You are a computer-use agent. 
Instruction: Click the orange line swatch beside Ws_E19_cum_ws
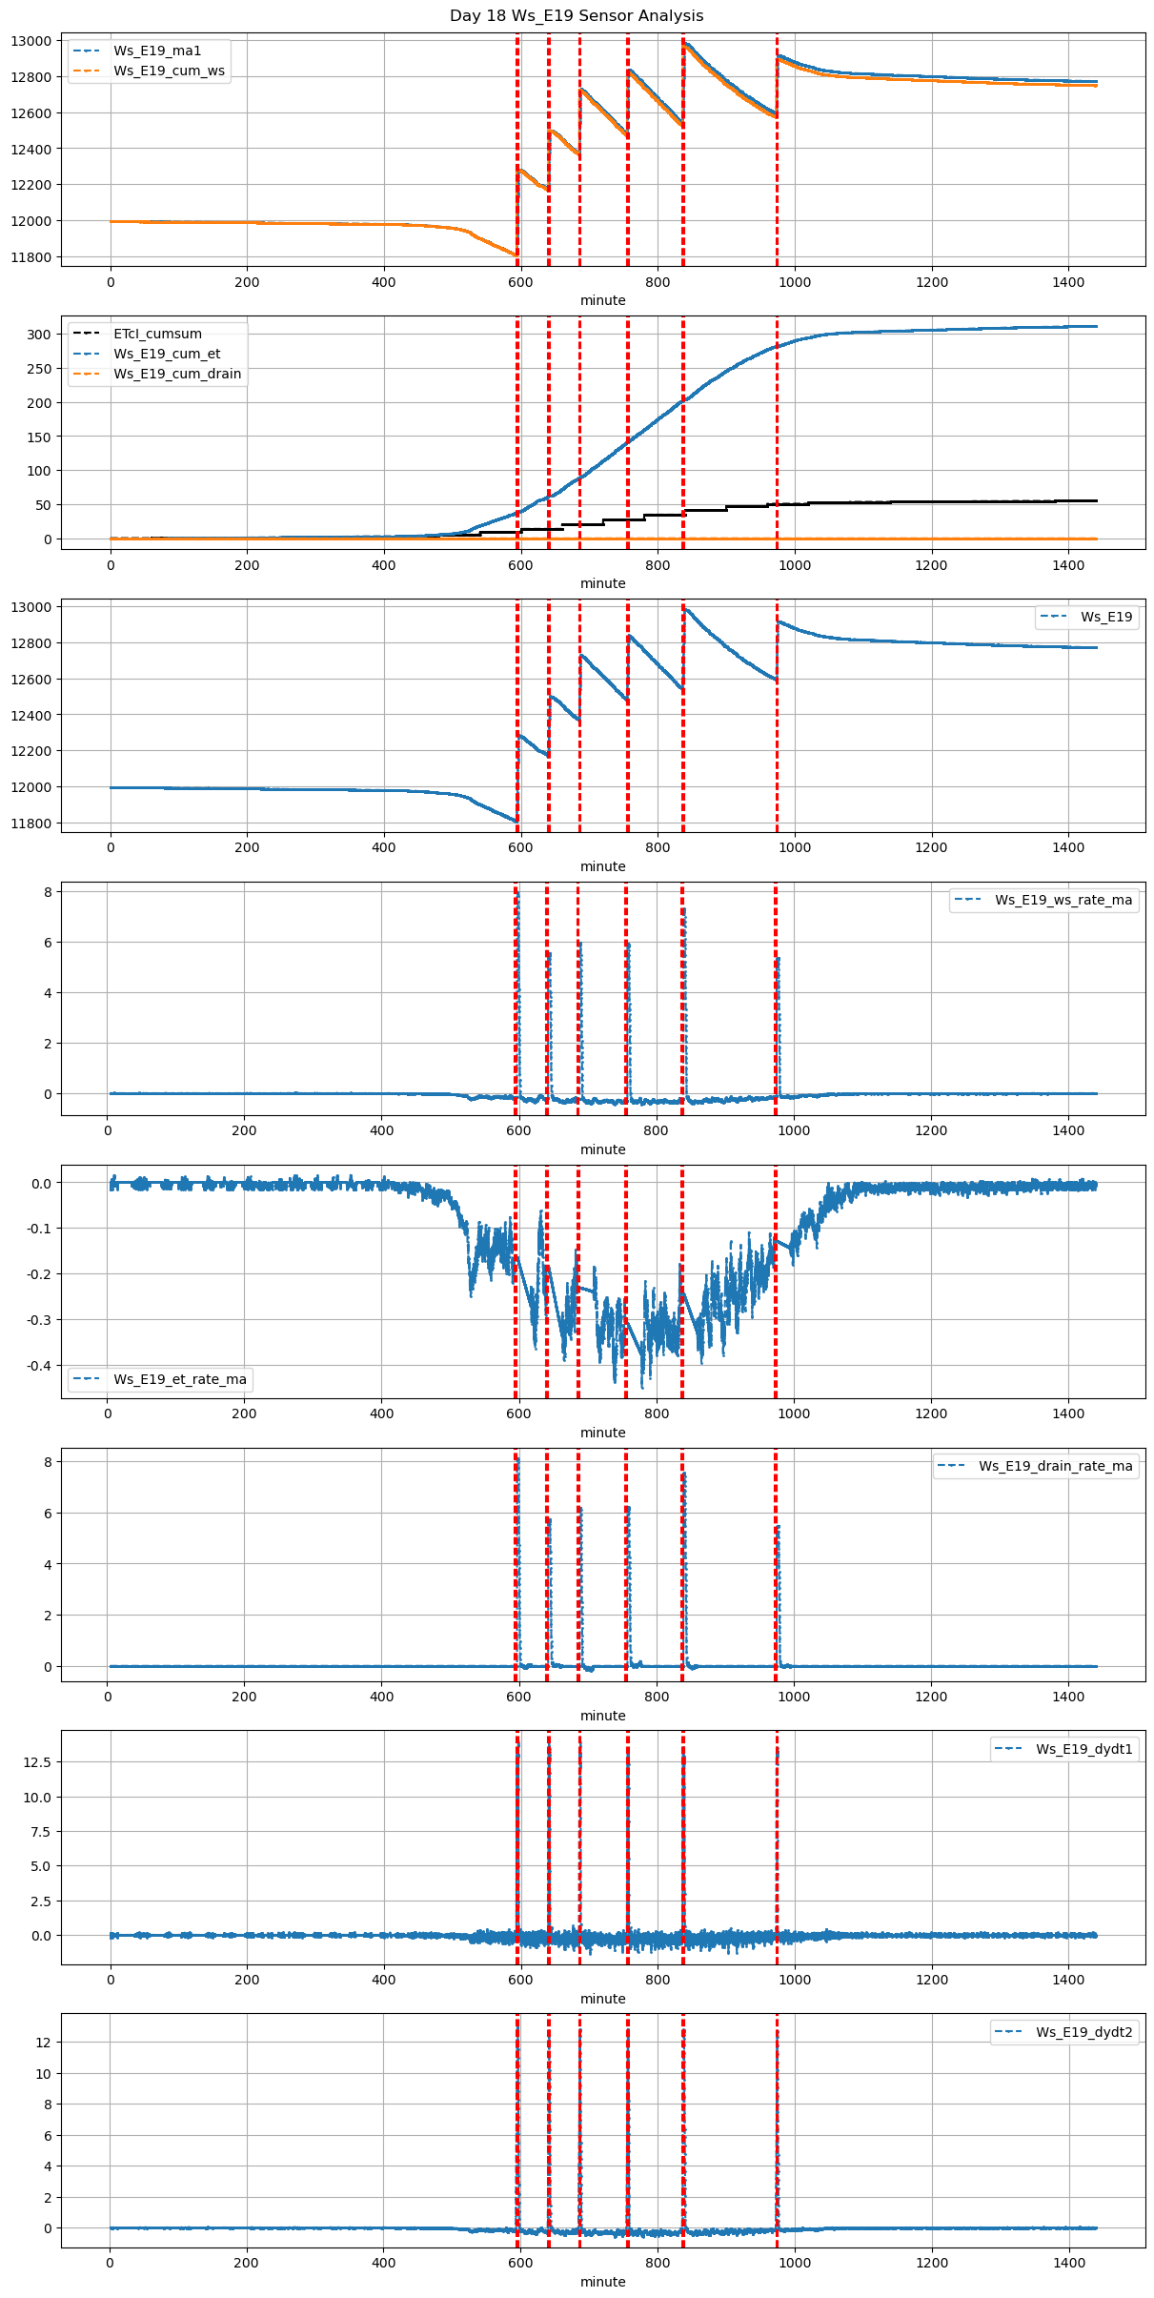pos(86,71)
